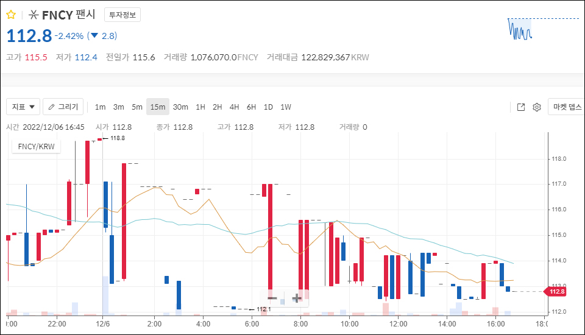
Task: Click the FNCY coin logo icon
Action: (34, 15)
